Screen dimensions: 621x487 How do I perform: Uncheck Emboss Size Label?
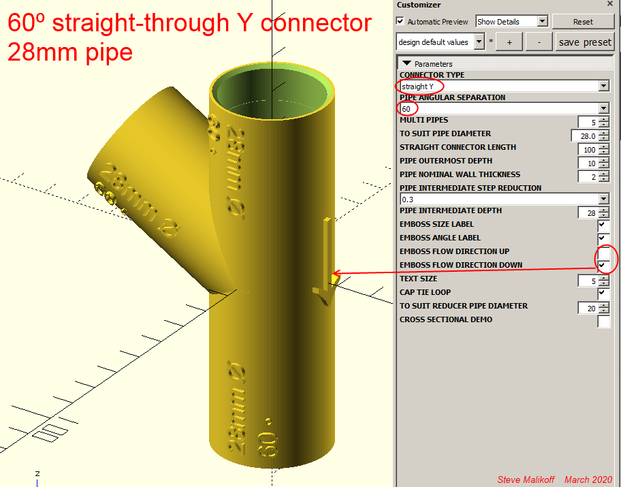click(x=602, y=224)
